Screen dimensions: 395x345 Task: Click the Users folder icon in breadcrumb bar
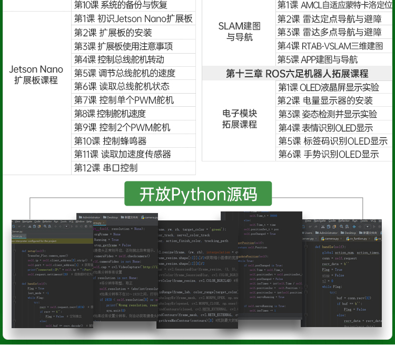304,232
